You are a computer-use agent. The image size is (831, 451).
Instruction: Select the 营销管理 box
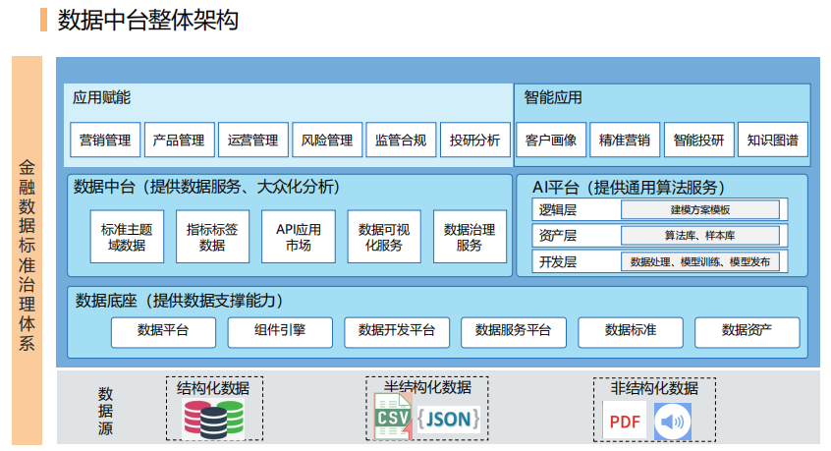click(105, 140)
